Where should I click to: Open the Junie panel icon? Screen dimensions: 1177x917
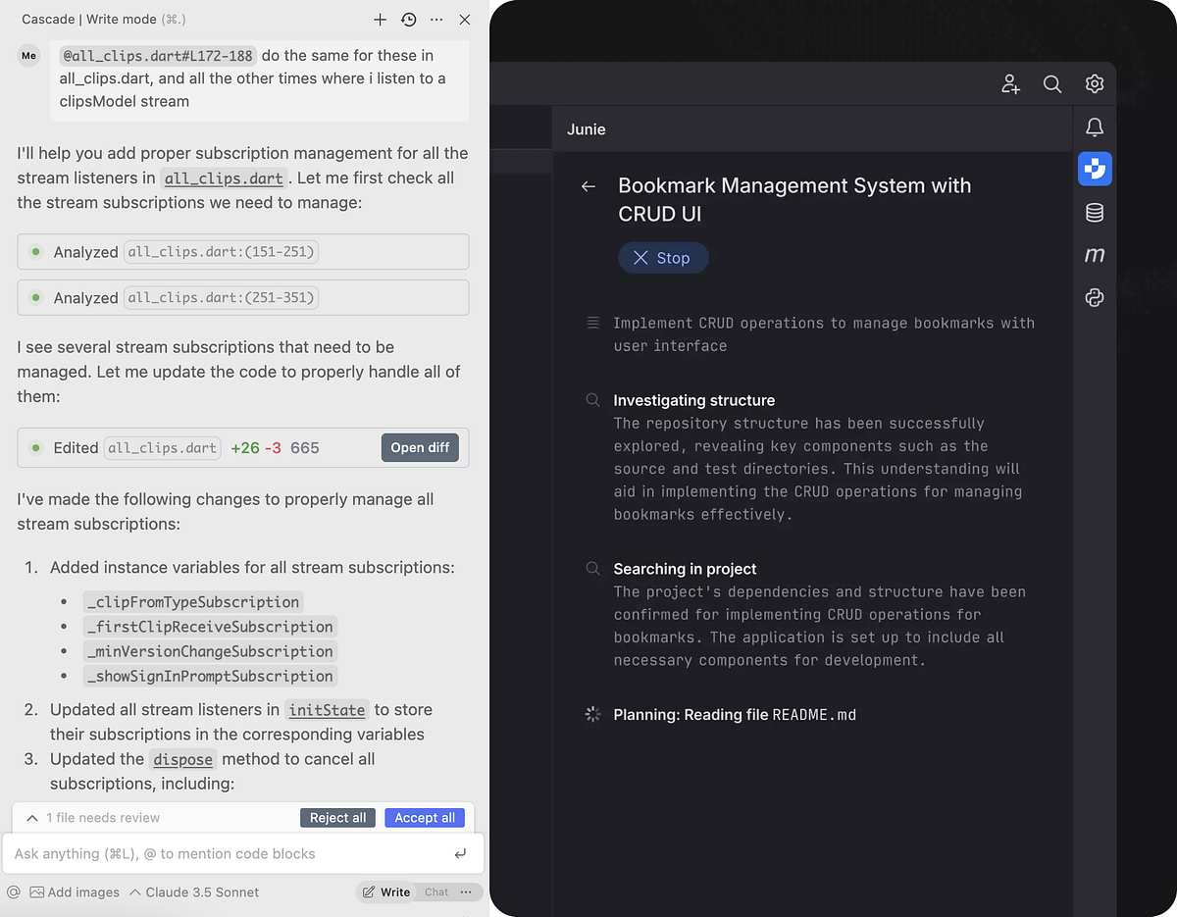pos(1094,168)
